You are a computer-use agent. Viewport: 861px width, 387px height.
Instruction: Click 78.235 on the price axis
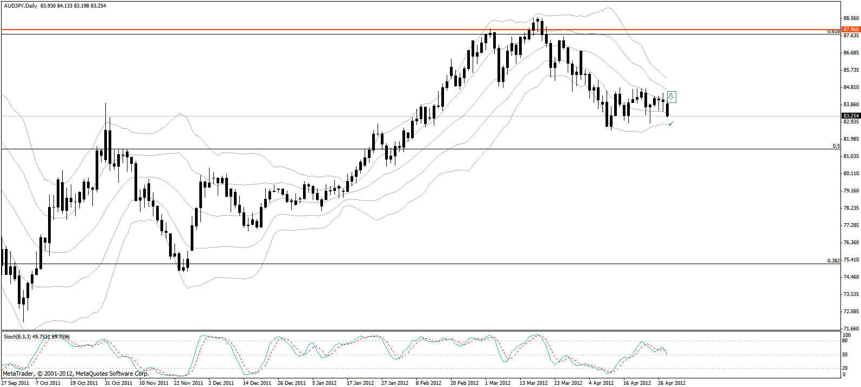(x=851, y=208)
